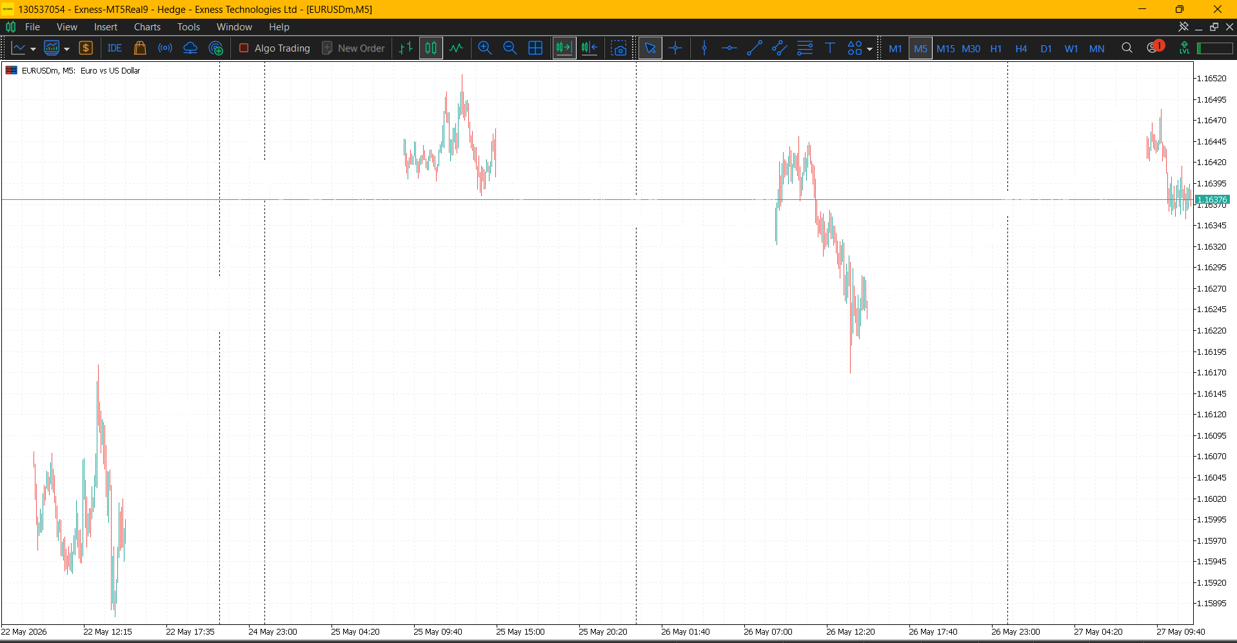
Task: Toggle chart auto scroll to end
Action: pos(564,48)
